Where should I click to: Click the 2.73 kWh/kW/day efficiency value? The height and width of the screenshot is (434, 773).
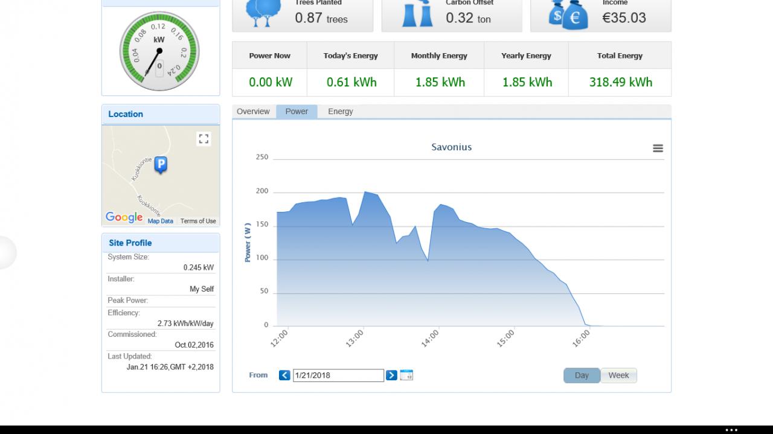point(185,324)
